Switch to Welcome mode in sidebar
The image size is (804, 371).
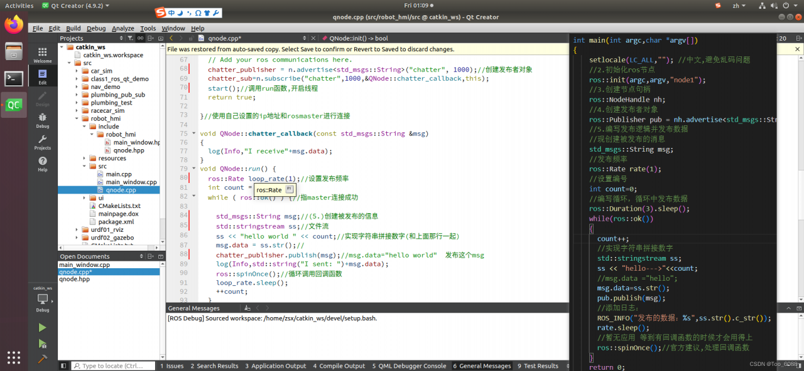[x=42, y=55]
